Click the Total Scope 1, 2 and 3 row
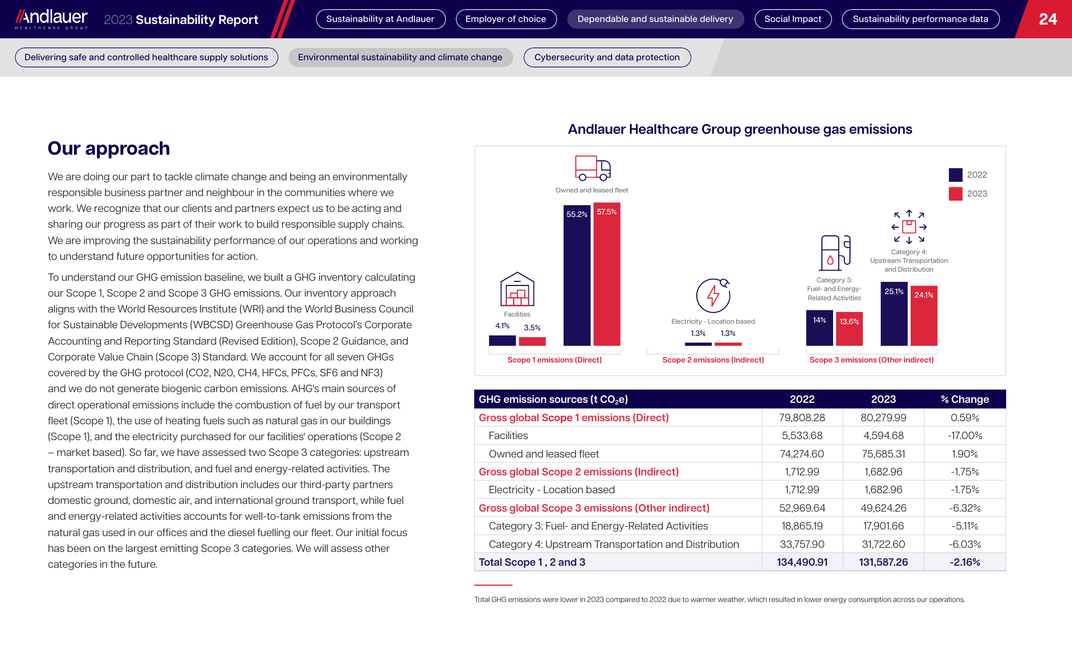Screen dimensions: 1072x651 click(x=740, y=562)
